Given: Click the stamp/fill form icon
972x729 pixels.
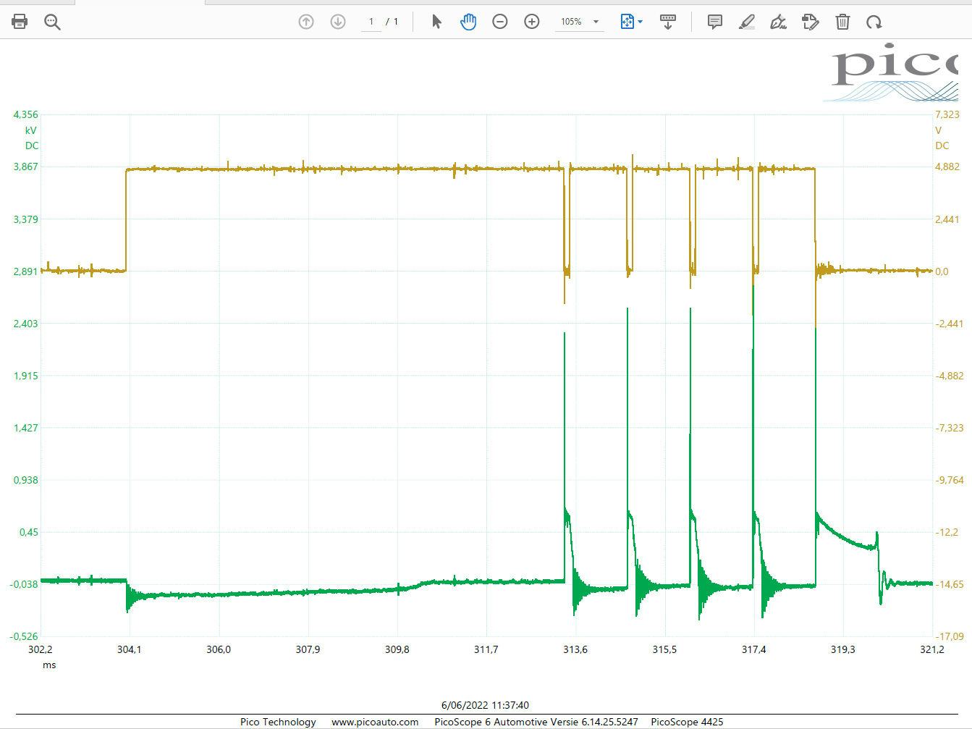Looking at the screenshot, I should click(x=811, y=22).
